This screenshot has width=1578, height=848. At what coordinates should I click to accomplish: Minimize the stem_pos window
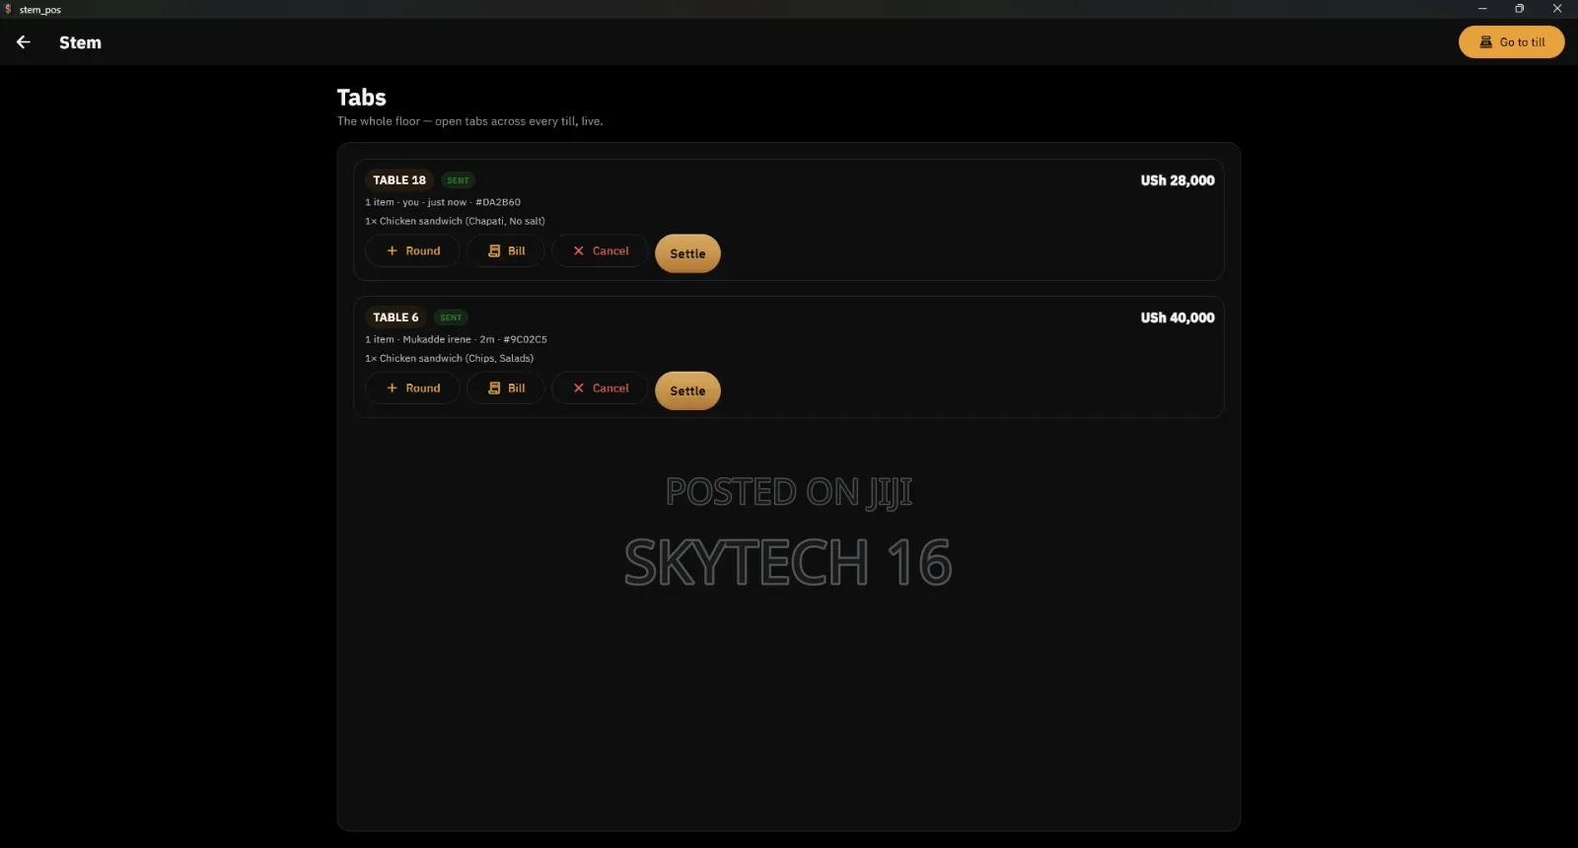click(1482, 9)
